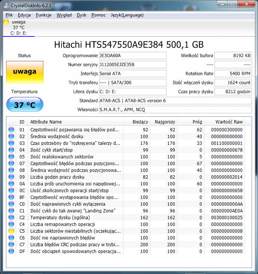Image resolution: width=258 pixels, height=274 pixels.
Task: Click the Rotation Rate field 5400 RPM
Action: click(233, 74)
